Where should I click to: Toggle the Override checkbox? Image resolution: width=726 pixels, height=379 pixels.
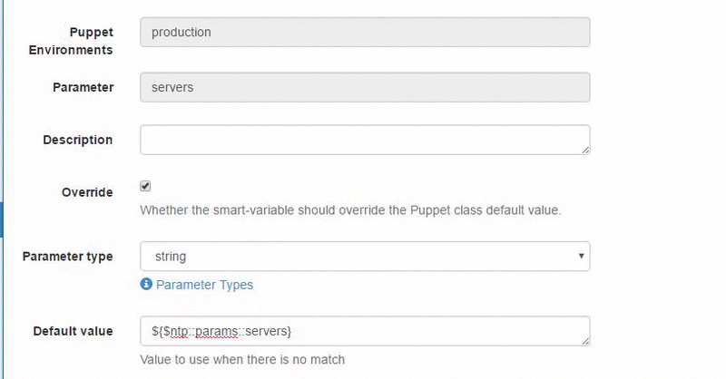(145, 186)
